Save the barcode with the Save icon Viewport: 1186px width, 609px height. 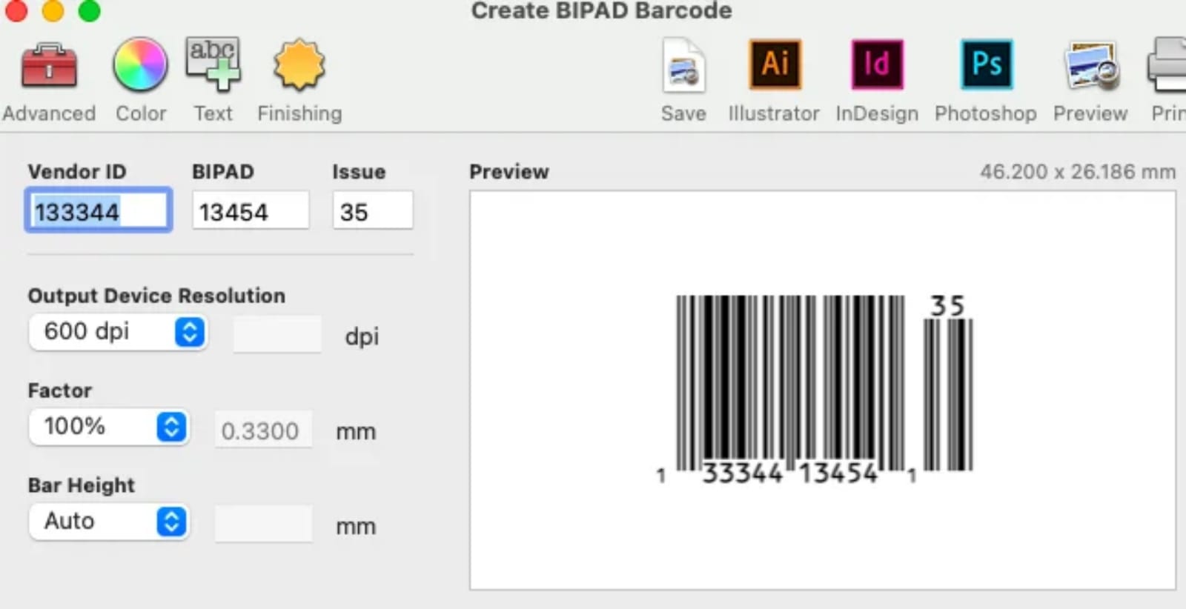click(683, 67)
